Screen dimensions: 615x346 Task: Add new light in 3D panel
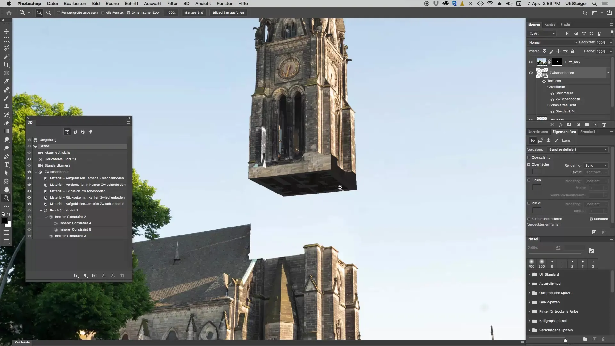coord(85,276)
